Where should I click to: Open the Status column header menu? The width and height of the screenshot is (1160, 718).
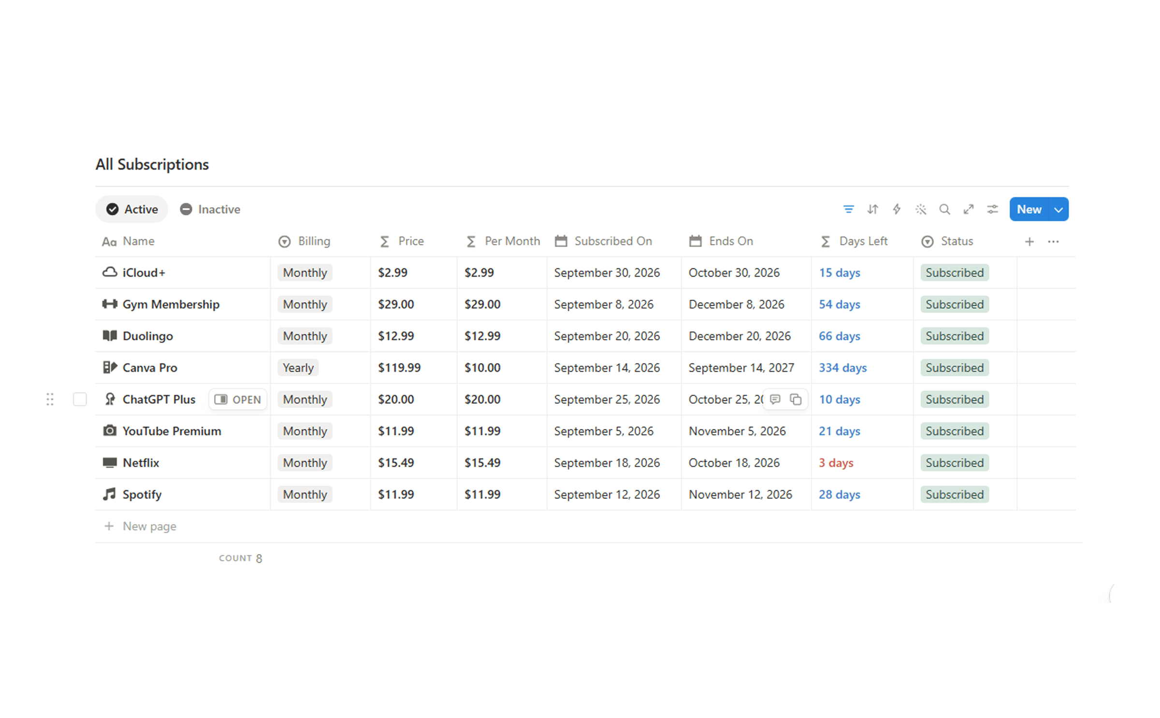coord(947,241)
